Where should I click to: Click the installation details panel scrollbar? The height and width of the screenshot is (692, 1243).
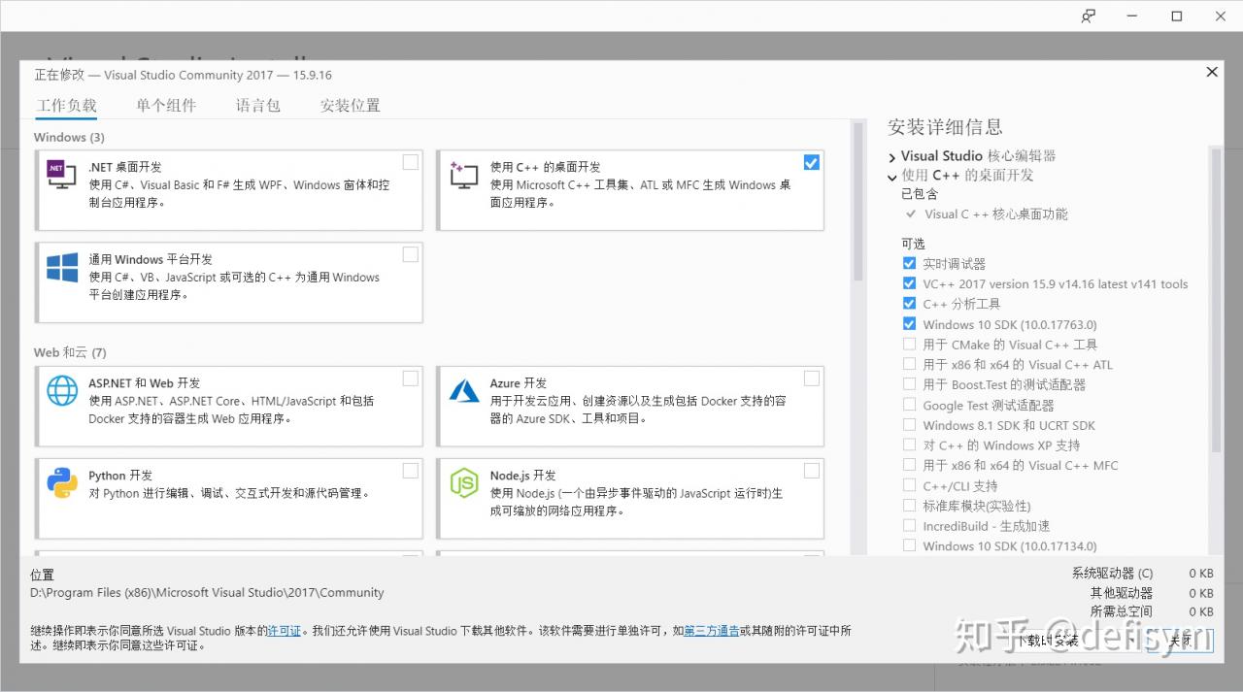point(1215,301)
